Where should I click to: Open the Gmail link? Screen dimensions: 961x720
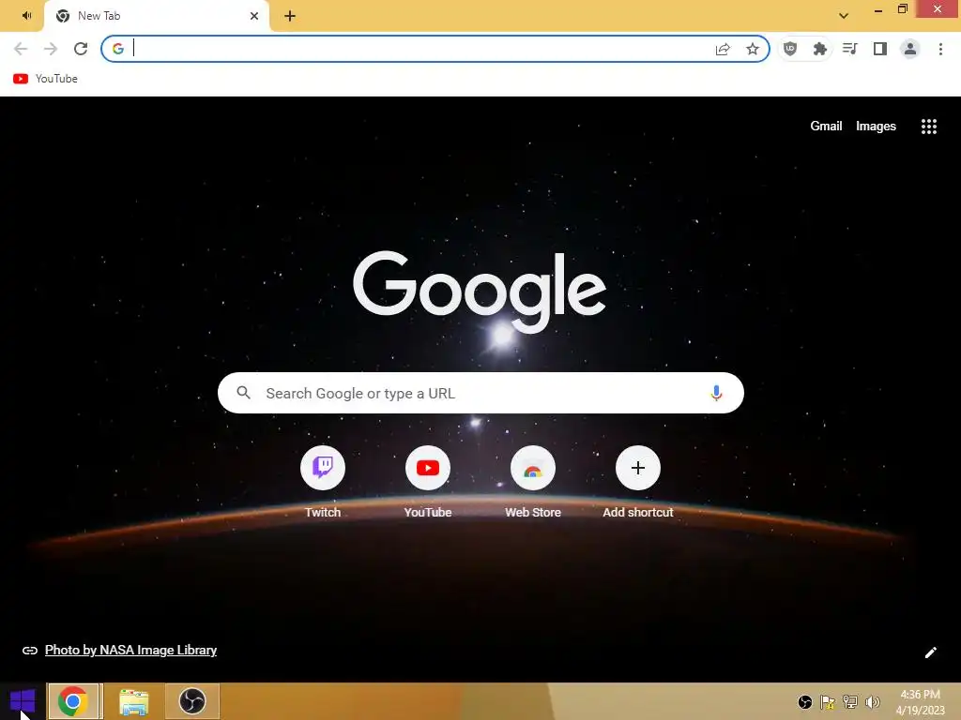(826, 127)
